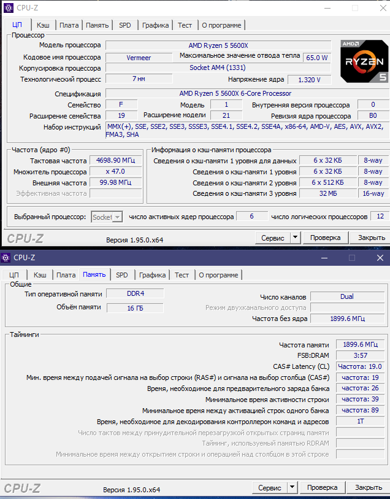Image resolution: width=390 pixels, height=499 pixels.
Task: Click the B0 core revision value
Action: click(x=373, y=115)
